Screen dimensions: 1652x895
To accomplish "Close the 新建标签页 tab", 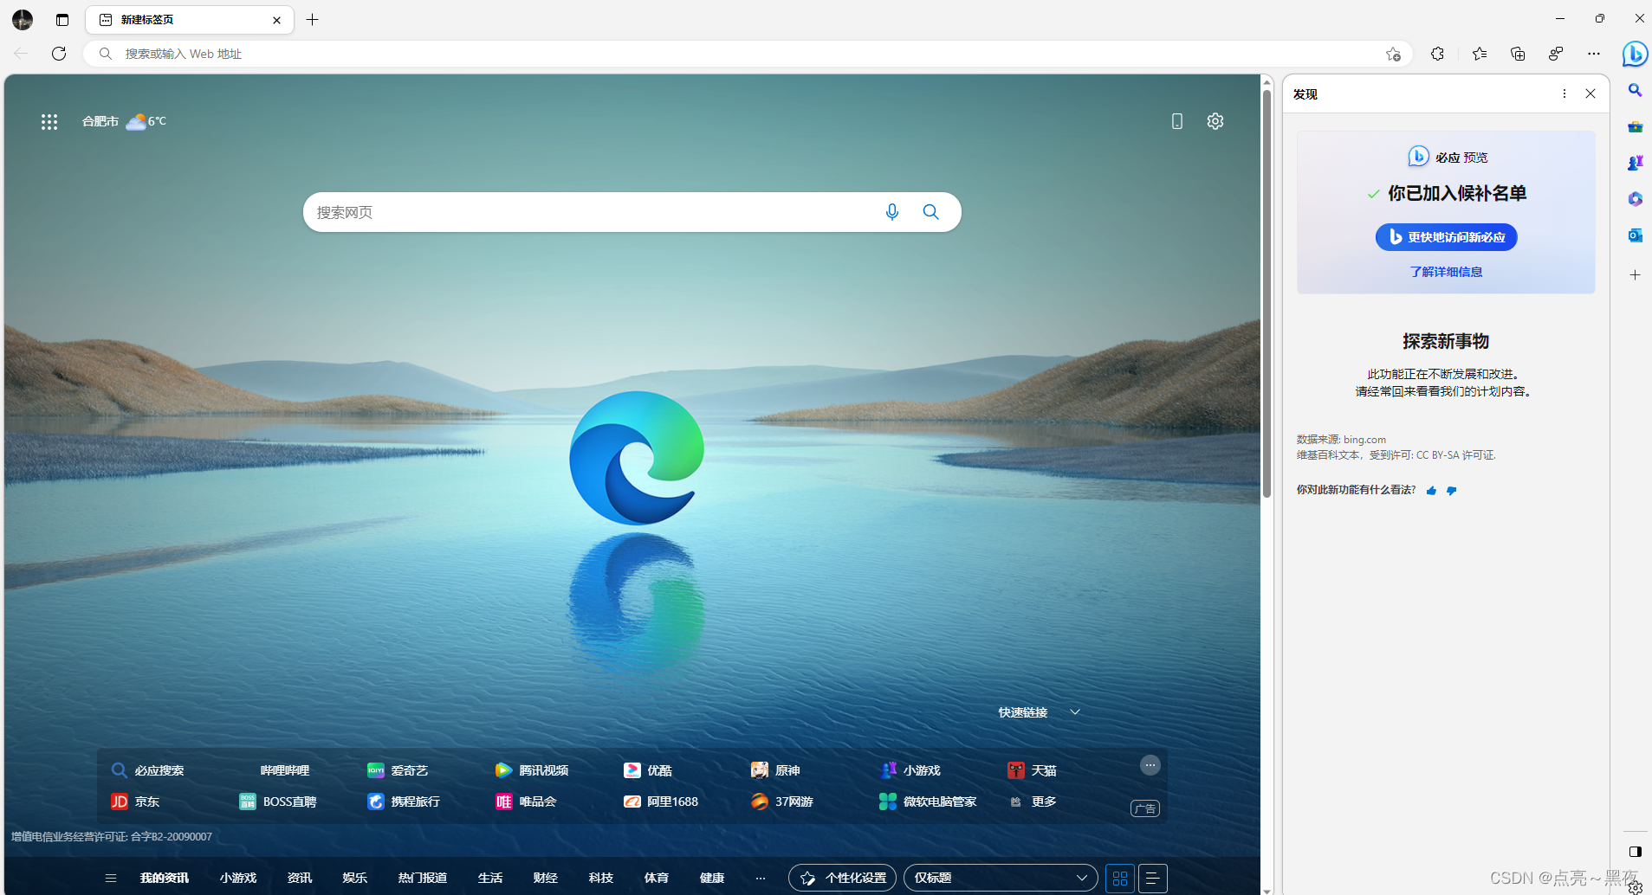I will click(x=277, y=20).
